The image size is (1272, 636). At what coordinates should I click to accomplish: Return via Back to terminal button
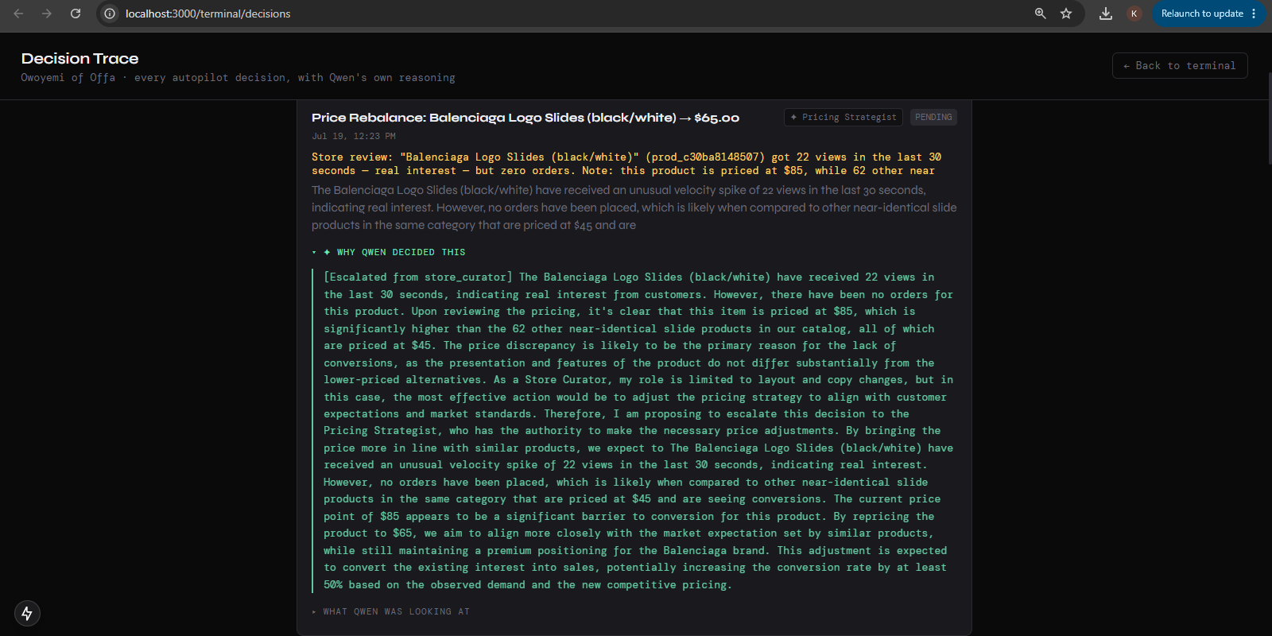coord(1180,66)
